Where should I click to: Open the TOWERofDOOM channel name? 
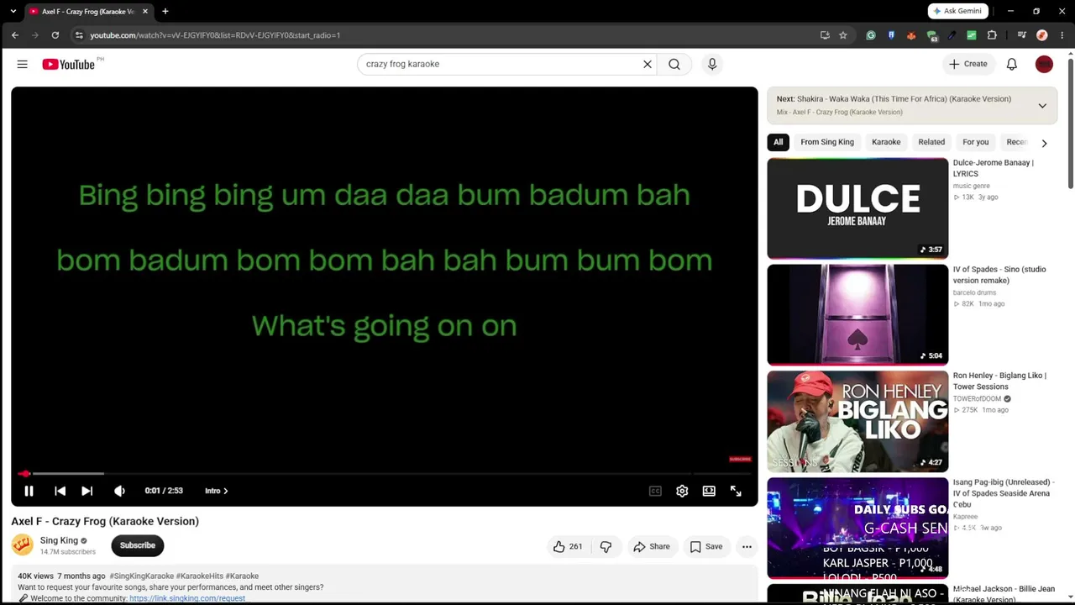click(x=978, y=399)
